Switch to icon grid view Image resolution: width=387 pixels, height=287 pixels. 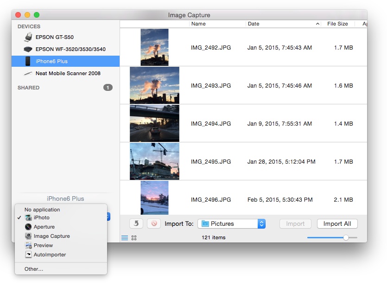pos(134,238)
